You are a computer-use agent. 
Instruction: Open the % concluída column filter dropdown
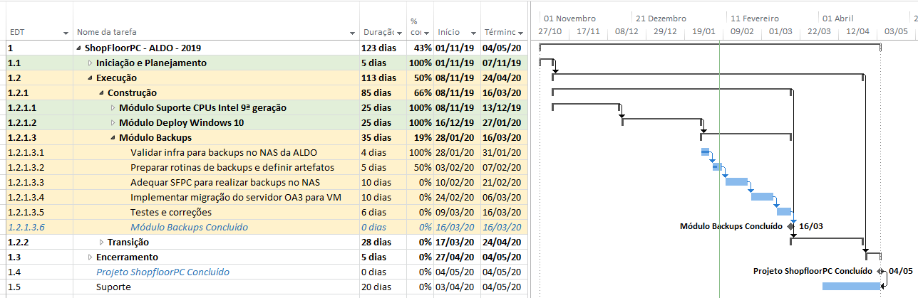(427, 33)
